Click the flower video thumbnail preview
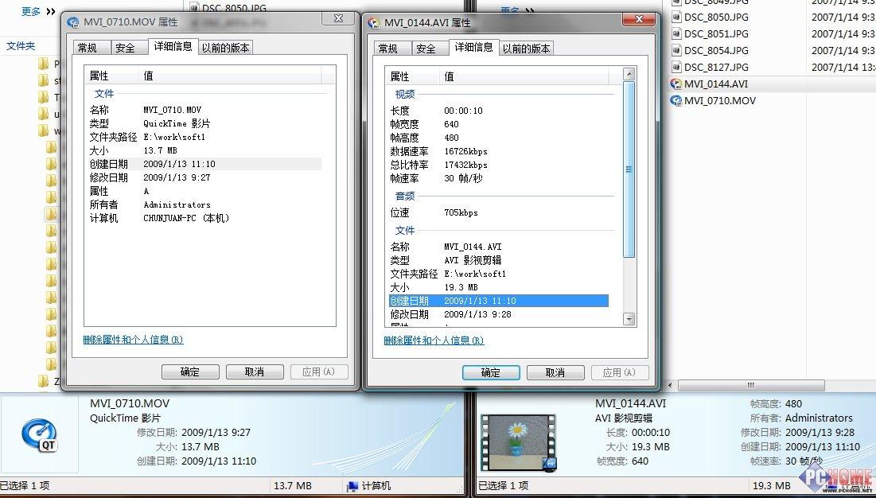The width and height of the screenshot is (876, 498). [519, 442]
